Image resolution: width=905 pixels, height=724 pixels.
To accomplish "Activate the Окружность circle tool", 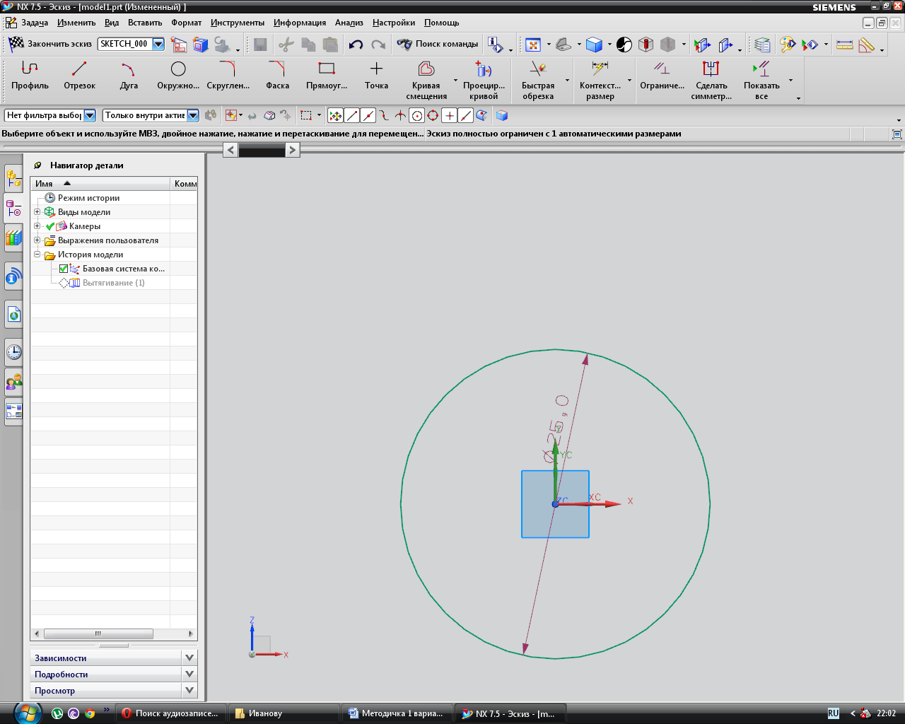I will (178, 76).
